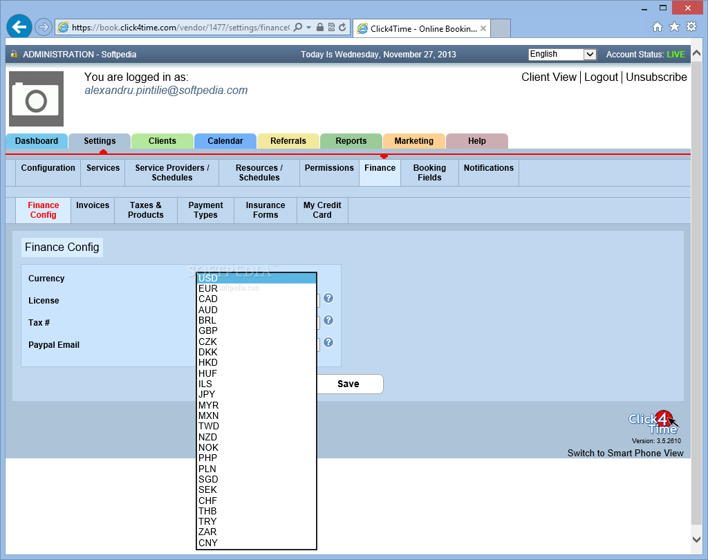Screen dimensions: 708x560
Task: Choose TRY from currency options
Action: (257, 521)
